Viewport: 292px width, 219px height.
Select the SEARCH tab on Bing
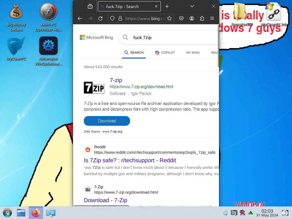point(134,52)
